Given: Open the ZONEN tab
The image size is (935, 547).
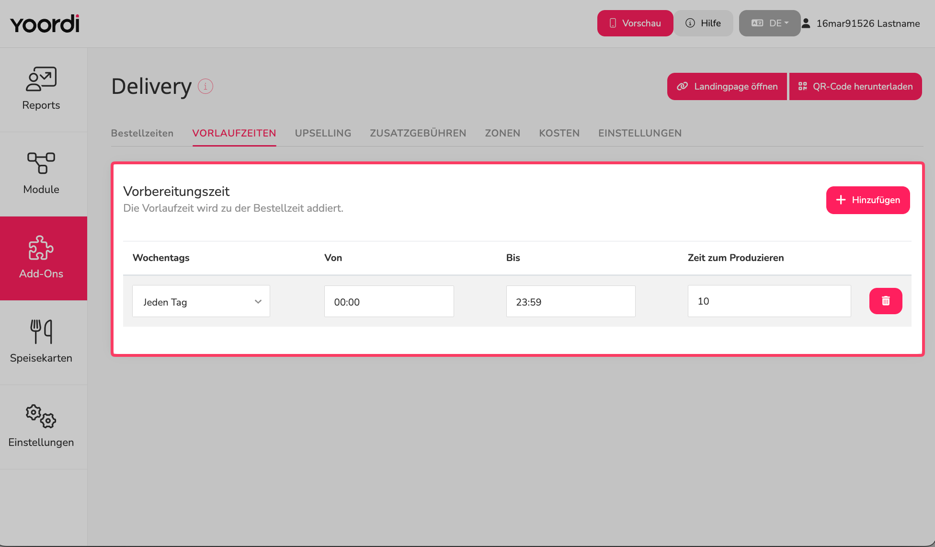Looking at the screenshot, I should tap(502, 133).
